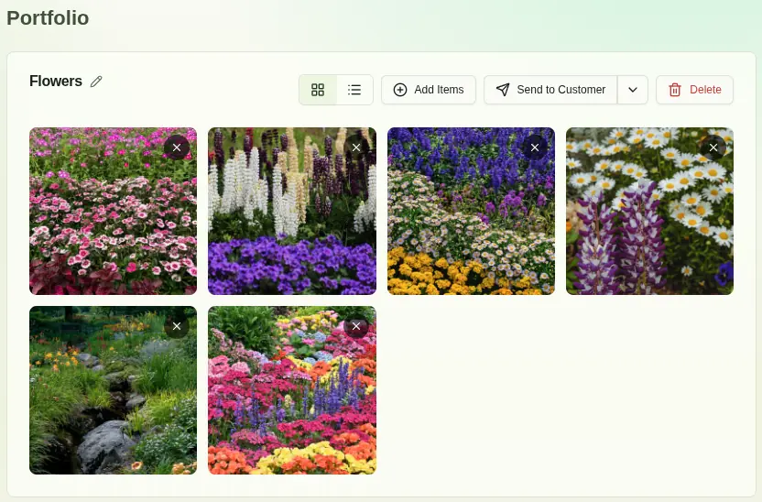Open the white lupine and purple petunia thumbnail
Screen dimensions: 762x502
pos(292,212)
